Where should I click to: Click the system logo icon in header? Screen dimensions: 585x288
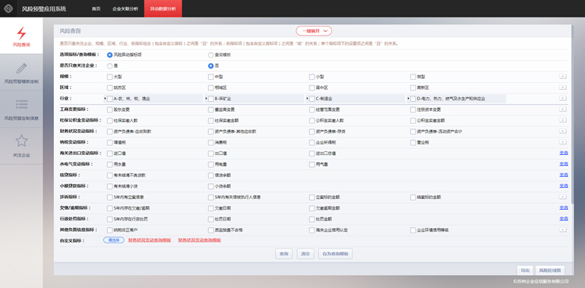(x=8, y=8)
